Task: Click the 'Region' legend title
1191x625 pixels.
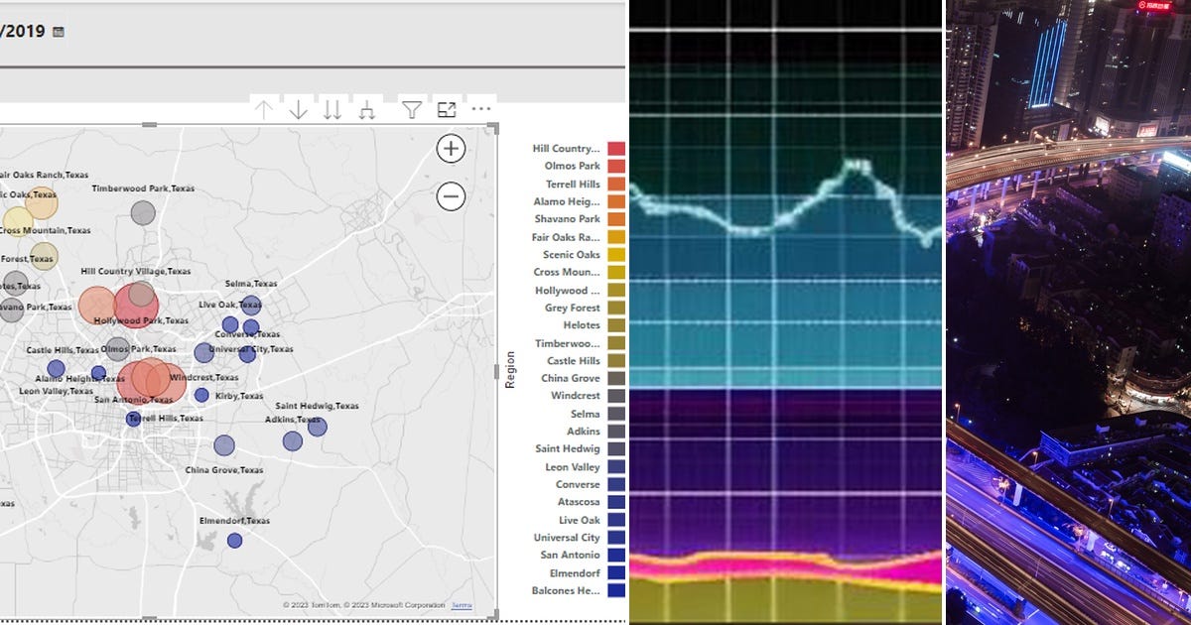Action: coord(510,369)
